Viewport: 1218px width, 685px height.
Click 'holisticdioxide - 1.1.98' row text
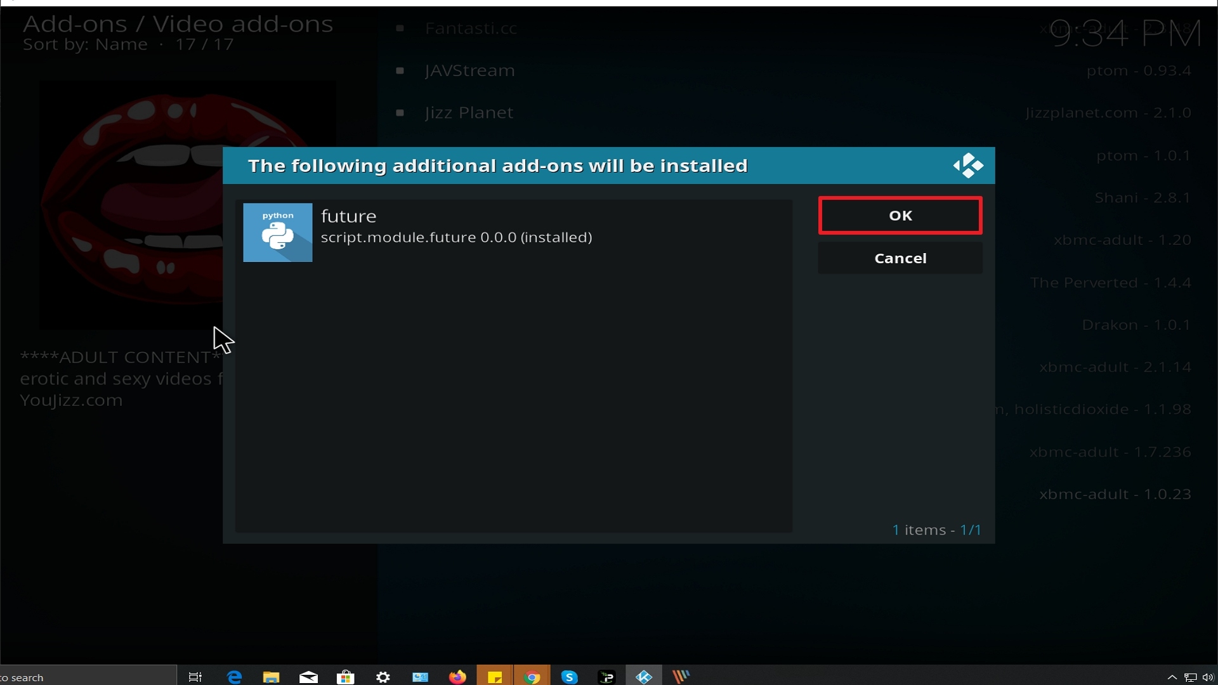coord(1103,410)
